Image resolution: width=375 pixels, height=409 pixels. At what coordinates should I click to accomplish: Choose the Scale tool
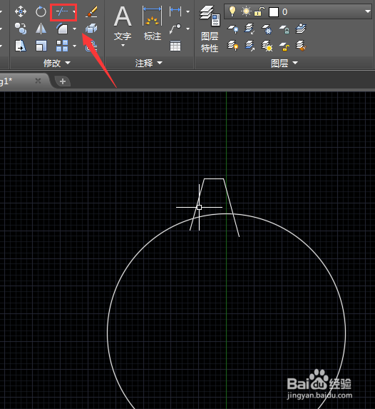click(x=41, y=46)
